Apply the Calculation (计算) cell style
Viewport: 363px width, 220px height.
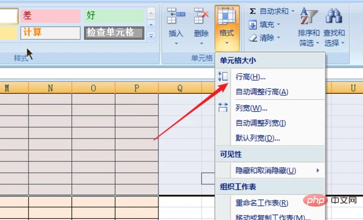[50, 33]
